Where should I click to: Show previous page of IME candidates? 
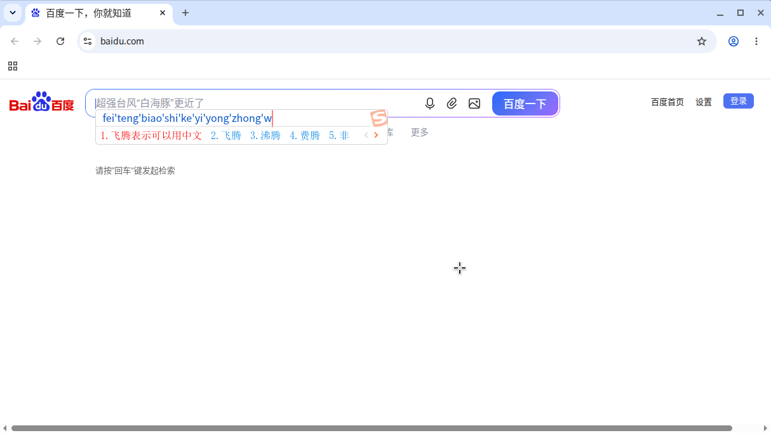(366, 135)
